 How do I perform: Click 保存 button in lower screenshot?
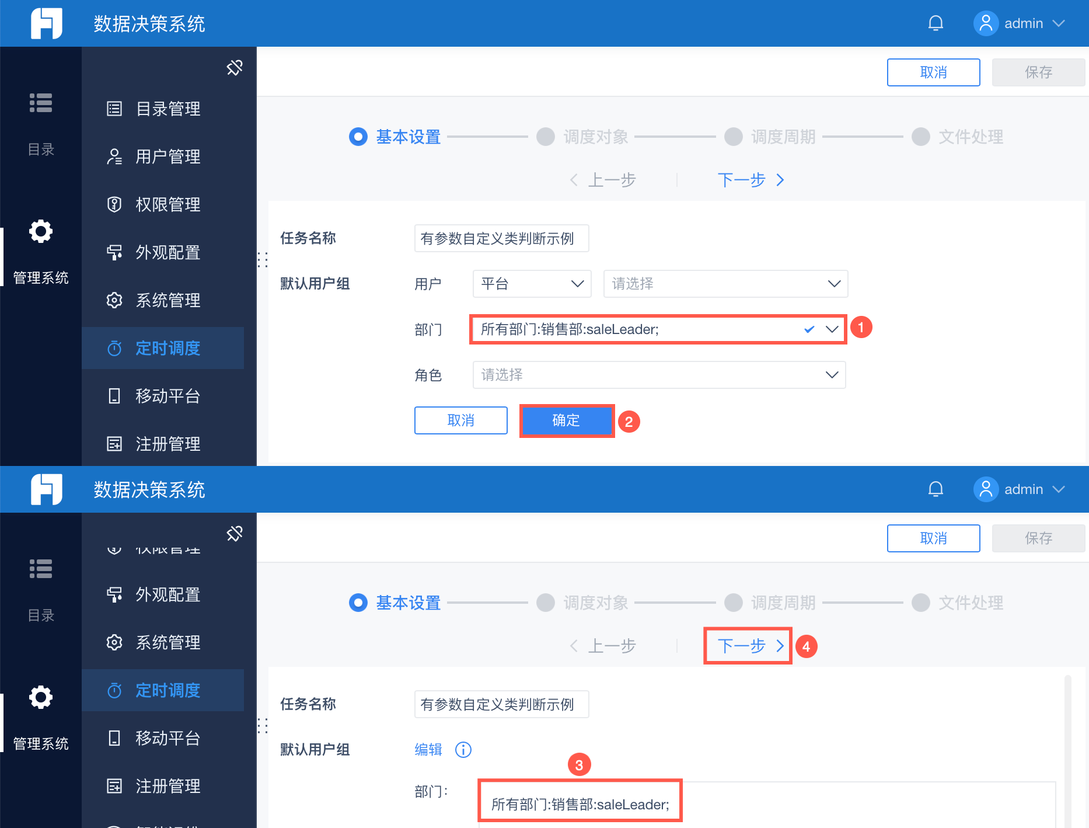point(1039,538)
